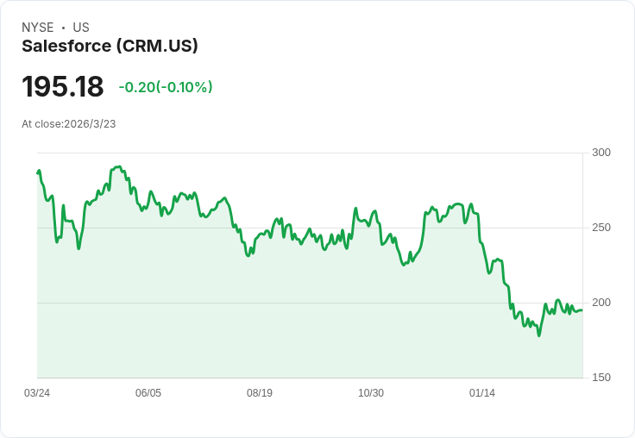Click the leftmost start of the price line

coord(38,172)
